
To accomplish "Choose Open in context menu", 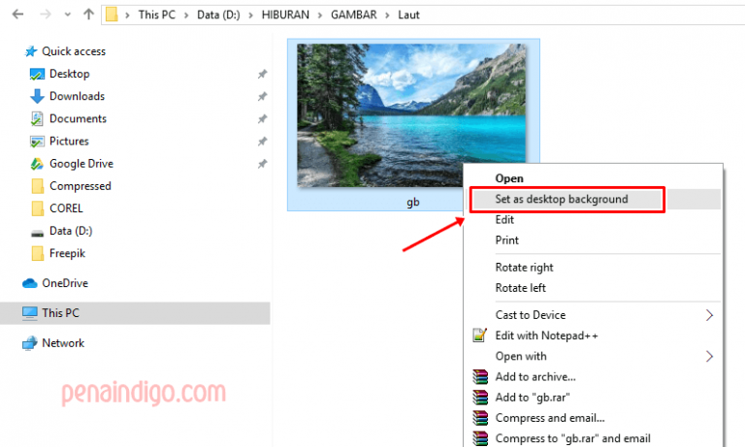I will (509, 178).
